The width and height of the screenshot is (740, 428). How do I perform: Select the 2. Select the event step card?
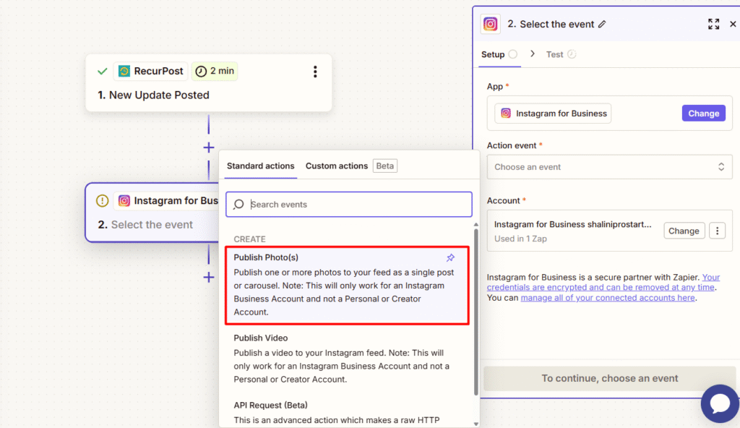coord(152,213)
